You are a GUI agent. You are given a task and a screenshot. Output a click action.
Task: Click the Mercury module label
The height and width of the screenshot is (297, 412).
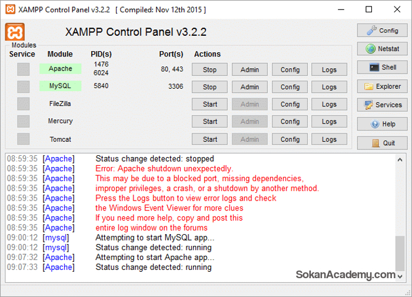click(60, 121)
